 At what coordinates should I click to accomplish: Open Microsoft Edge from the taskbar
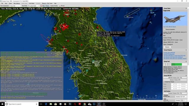click(46, 104)
